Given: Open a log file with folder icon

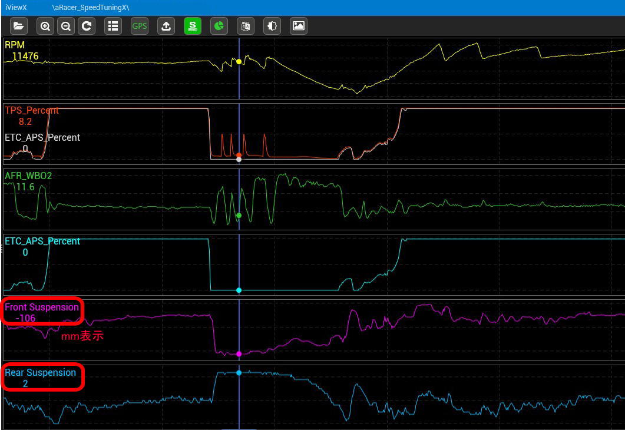Looking at the screenshot, I should 19,27.
